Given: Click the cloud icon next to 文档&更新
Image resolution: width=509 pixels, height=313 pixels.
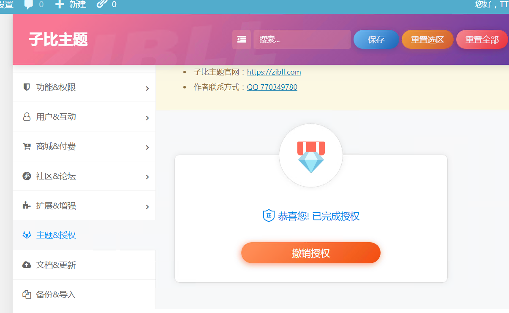Looking at the screenshot, I should (26, 265).
